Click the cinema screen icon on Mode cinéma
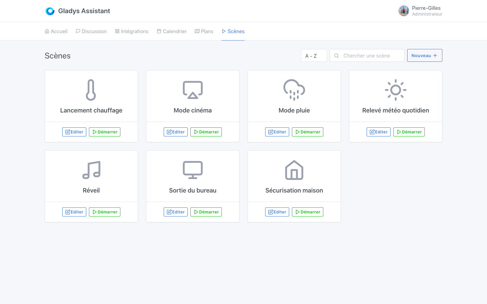 point(192,90)
